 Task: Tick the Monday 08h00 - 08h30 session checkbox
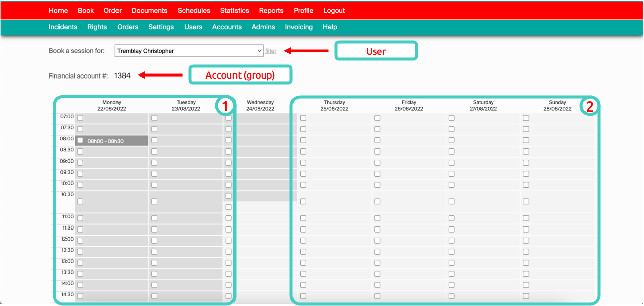click(x=80, y=141)
